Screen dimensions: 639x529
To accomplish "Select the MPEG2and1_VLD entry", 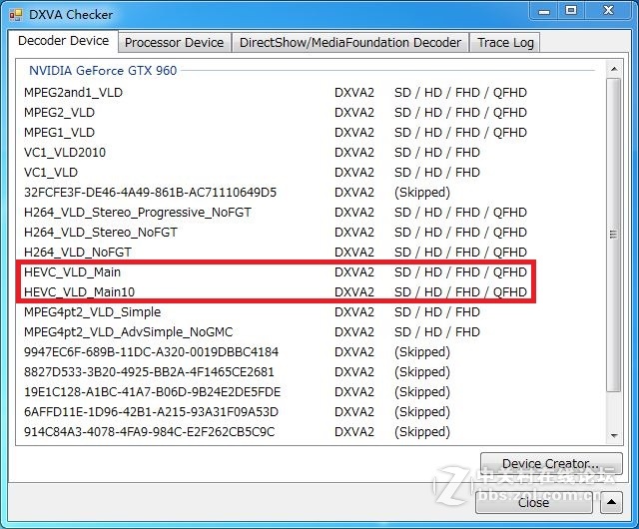I will pyautogui.click(x=74, y=92).
